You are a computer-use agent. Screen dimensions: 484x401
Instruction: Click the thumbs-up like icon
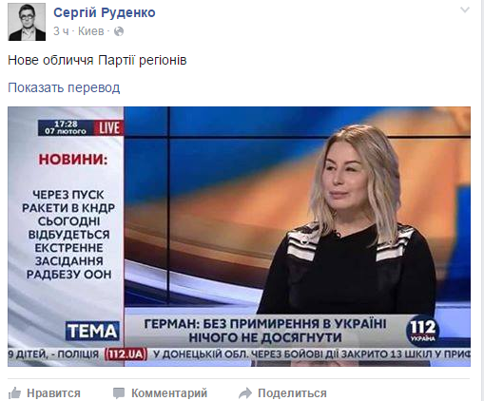(x=14, y=393)
